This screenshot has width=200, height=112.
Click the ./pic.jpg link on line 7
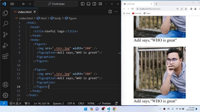click(x=62, y=49)
